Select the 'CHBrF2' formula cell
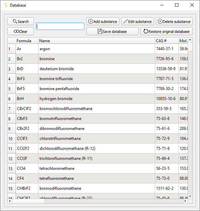 [27, 188]
